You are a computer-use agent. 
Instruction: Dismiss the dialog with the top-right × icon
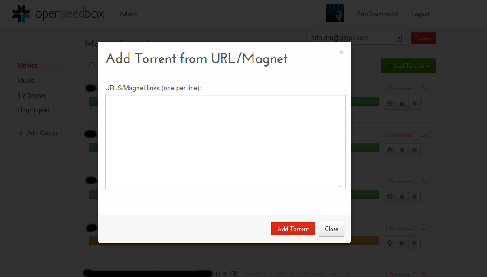[341, 53]
